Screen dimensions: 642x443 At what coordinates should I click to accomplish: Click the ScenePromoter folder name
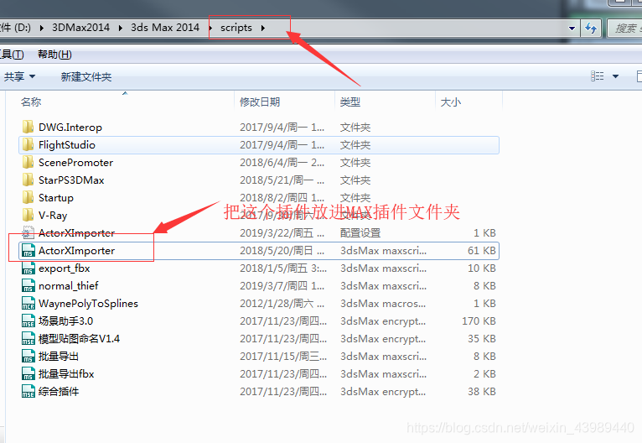coord(75,162)
